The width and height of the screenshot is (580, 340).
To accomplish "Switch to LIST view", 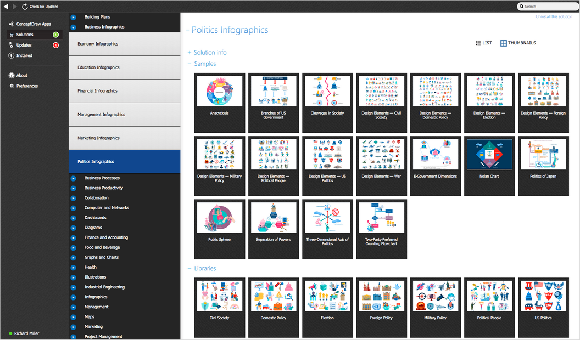I will [x=484, y=43].
